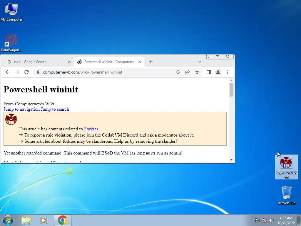The image size is (301, 226).
Task: Click the Chrome back arrow
Action: (x=7, y=72)
